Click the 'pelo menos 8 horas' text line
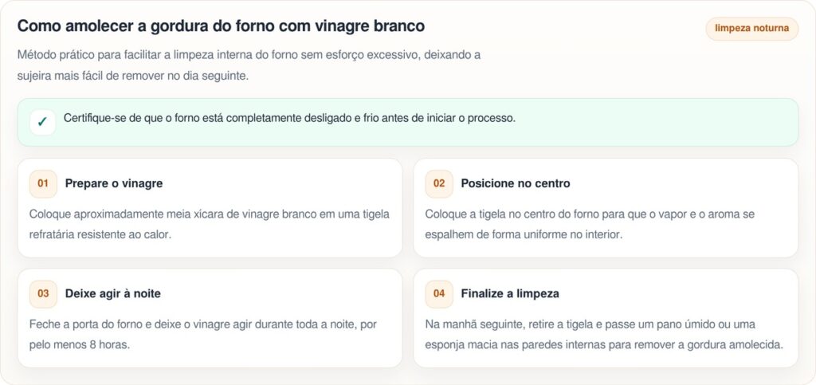 pos(79,344)
